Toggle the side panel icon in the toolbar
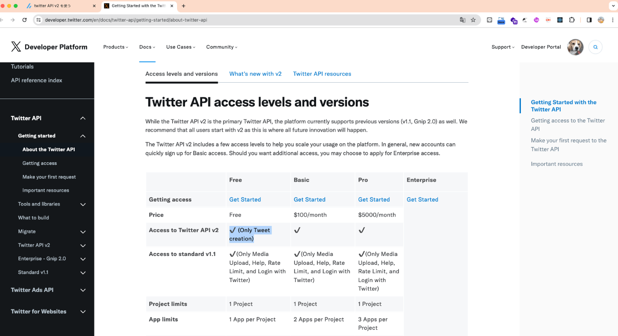 [588, 20]
